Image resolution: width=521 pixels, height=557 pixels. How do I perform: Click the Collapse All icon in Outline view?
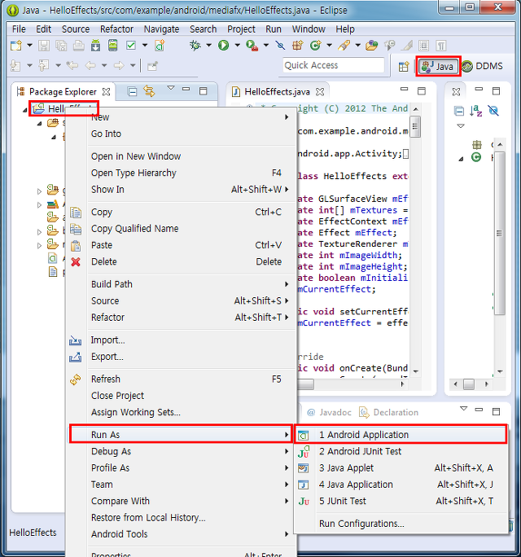459,112
